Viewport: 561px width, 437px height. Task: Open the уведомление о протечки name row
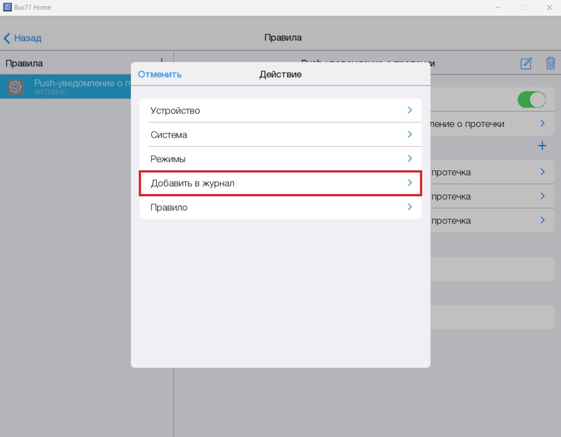485,124
